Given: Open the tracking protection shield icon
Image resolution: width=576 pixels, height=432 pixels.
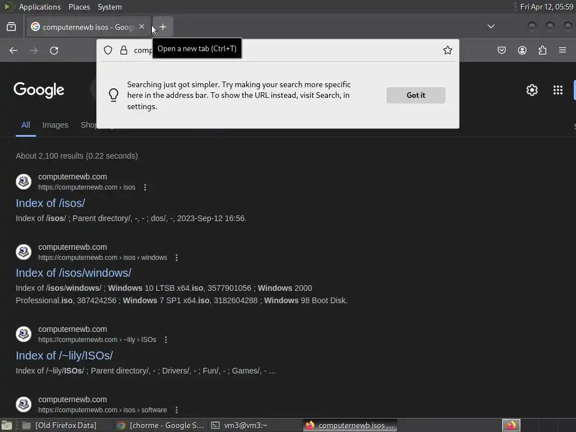Looking at the screenshot, I should pos(108,50).
